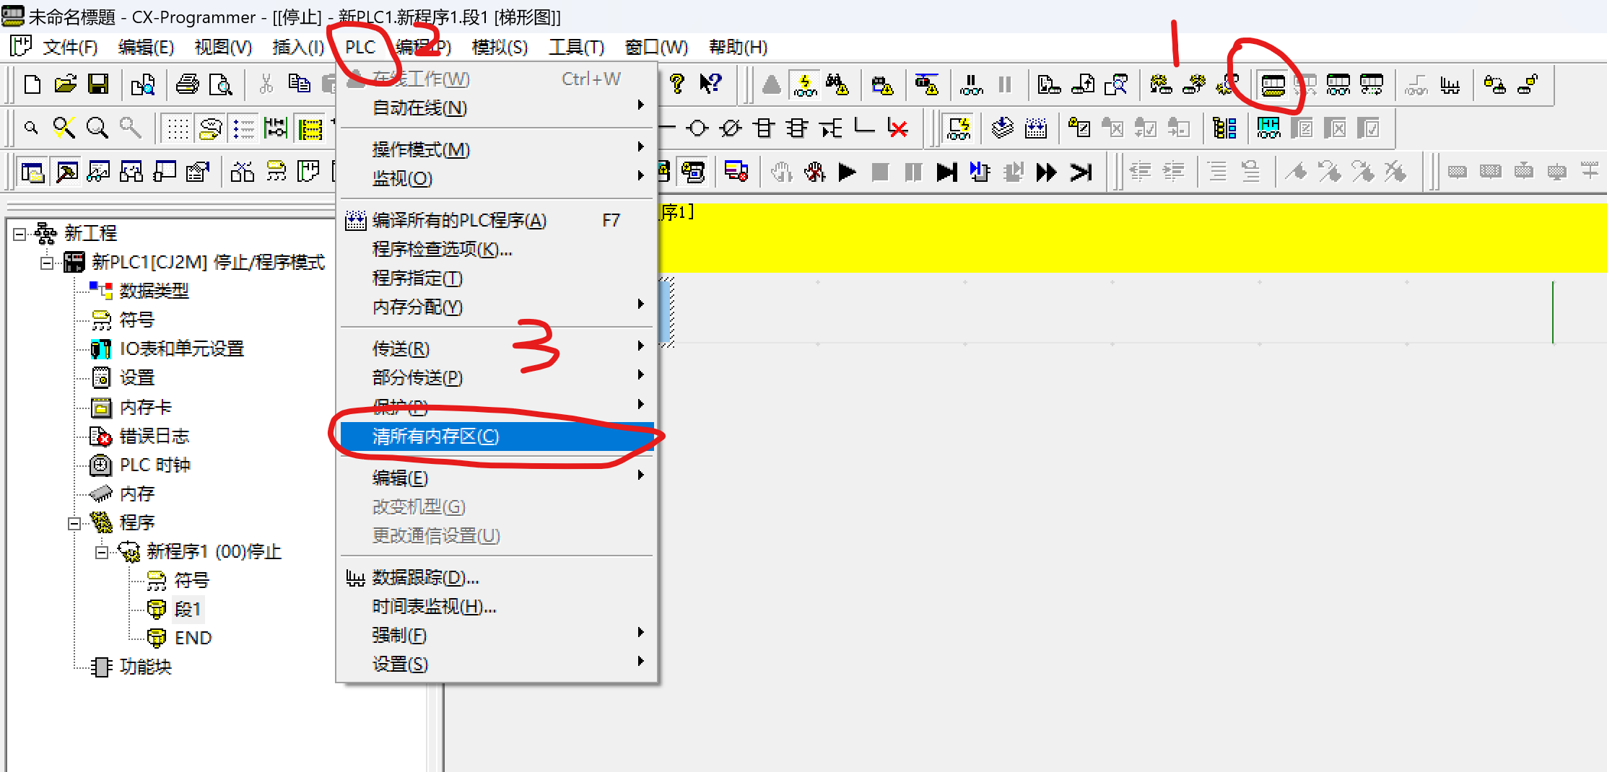Image resolution: width=1607 pixels, height=772 pixels.
Task: Open IO表和单元设置 in project tree
Action: pos(181,349)
